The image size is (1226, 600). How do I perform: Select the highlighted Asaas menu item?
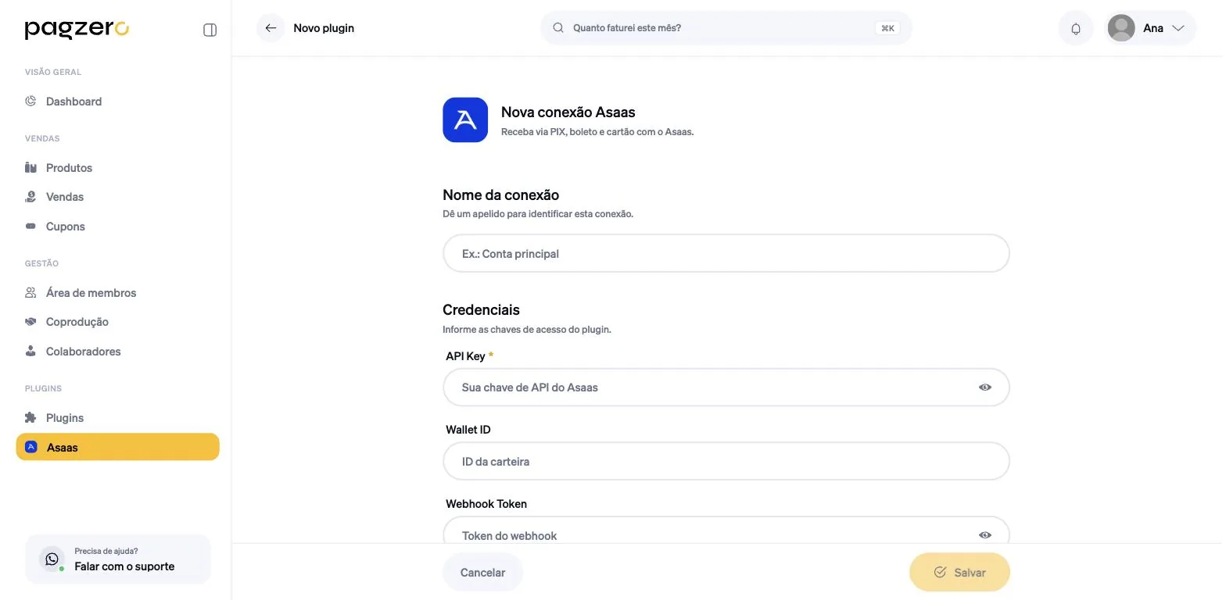[x=118, y=447]
